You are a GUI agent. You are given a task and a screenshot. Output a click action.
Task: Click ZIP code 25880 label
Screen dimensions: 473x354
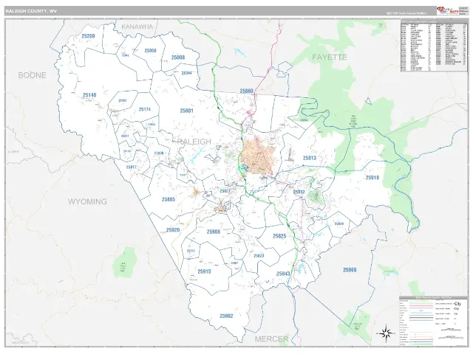(246, 91)
